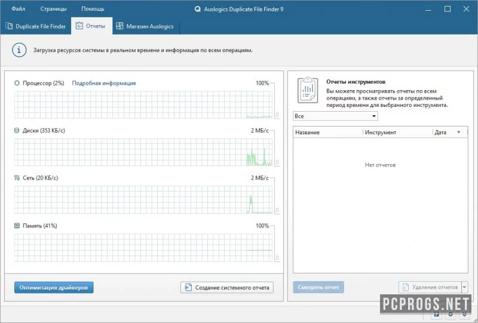The height and width of the screenshot is (323, 478).
Task: Expand the arrow next to Удаление отчетов
Action: [x=465, y=287]
